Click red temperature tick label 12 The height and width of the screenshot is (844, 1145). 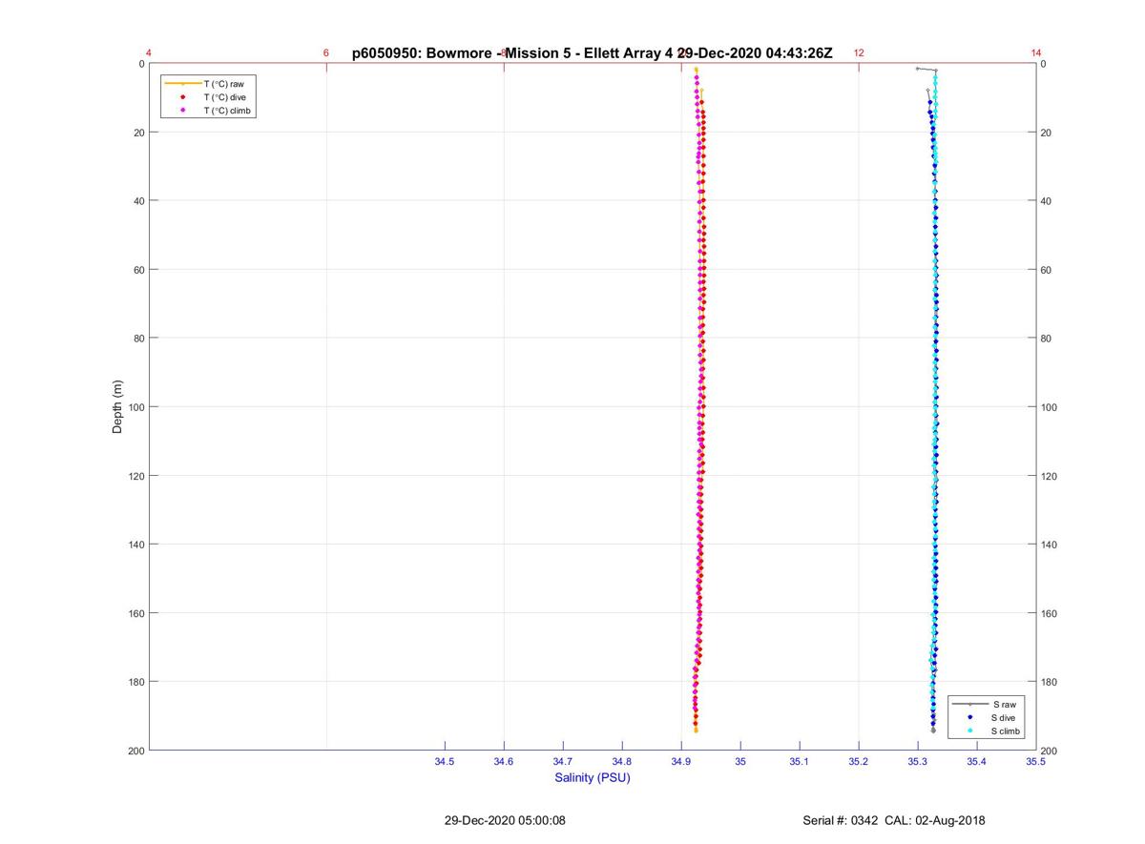pos(859,53)
